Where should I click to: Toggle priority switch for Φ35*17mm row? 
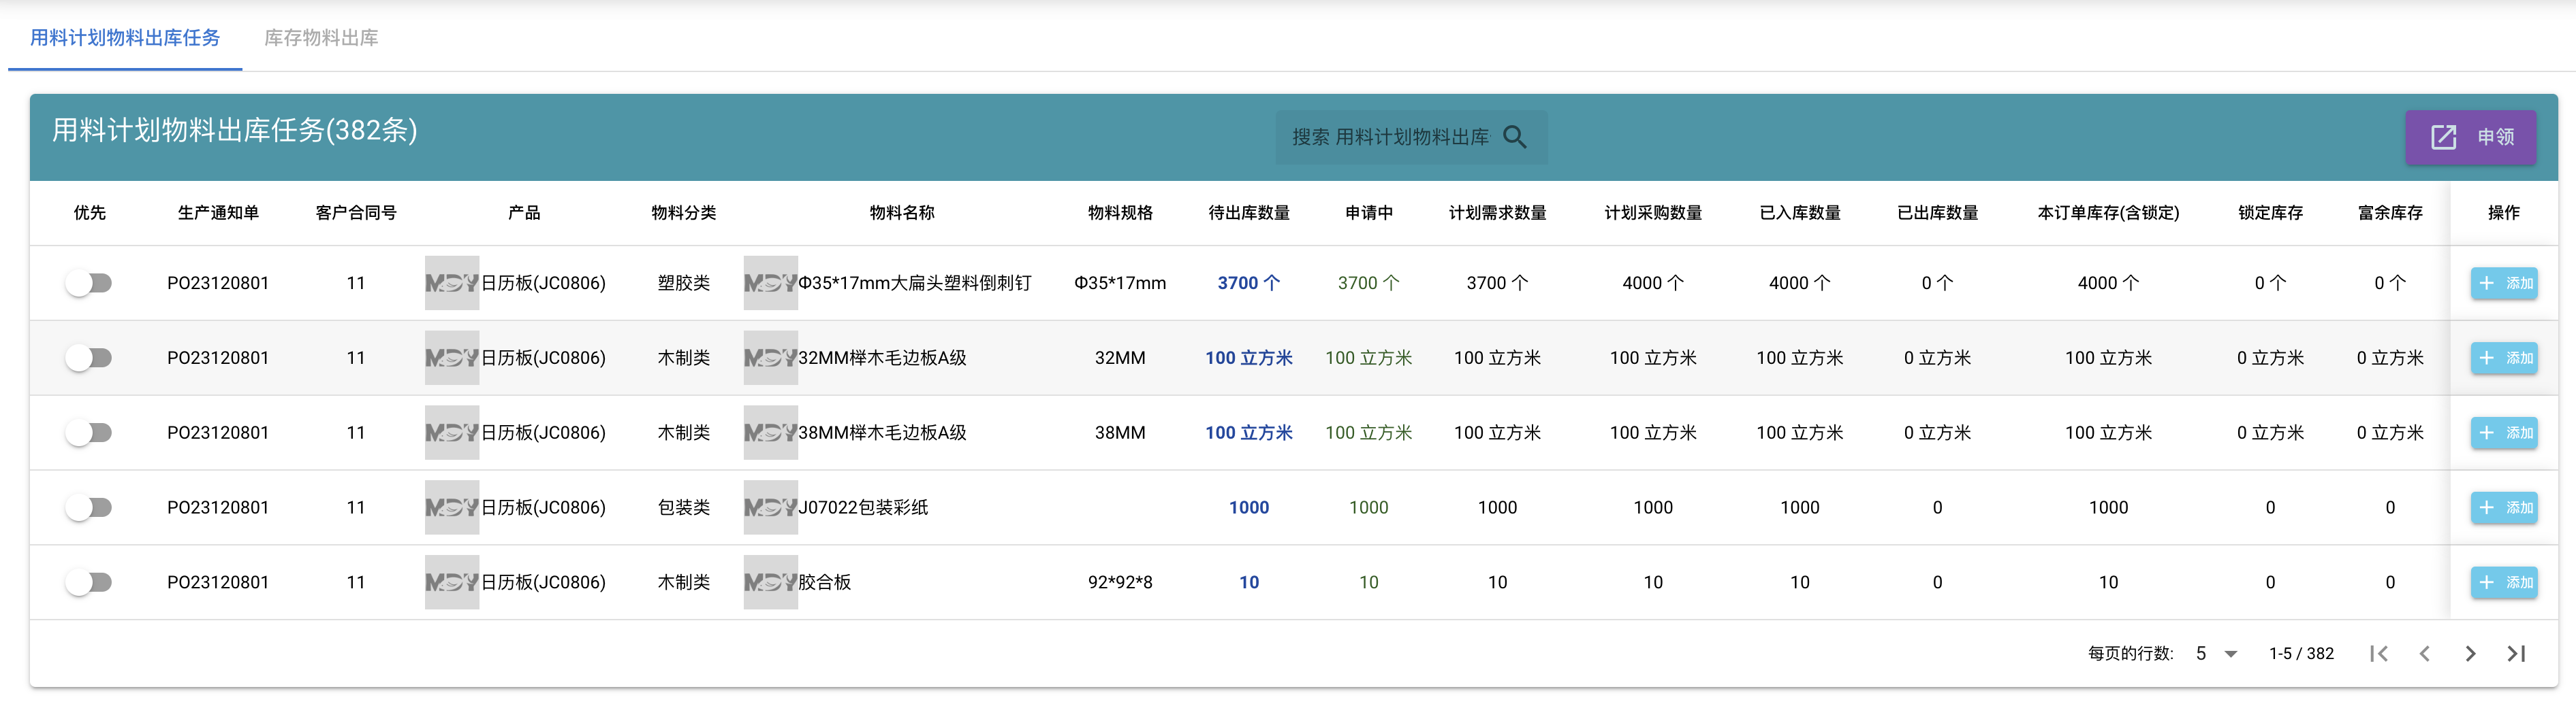click(89, 284)
